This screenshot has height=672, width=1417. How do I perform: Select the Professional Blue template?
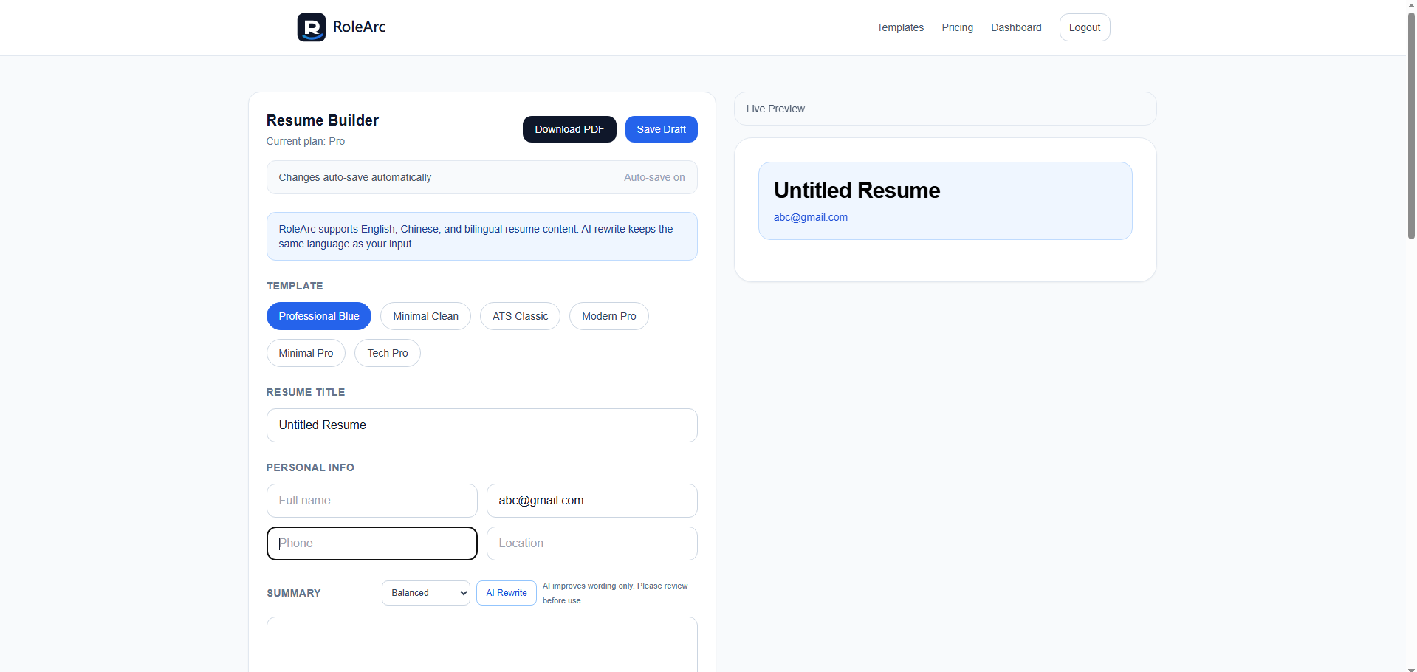(x=319, y=316)
